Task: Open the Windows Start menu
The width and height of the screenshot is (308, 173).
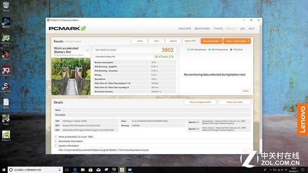Action: tap(4, 170)
